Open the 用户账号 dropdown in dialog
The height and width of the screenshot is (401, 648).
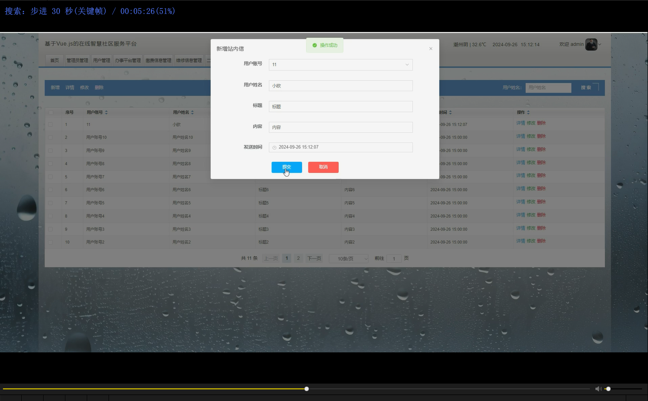pos(341,64)
